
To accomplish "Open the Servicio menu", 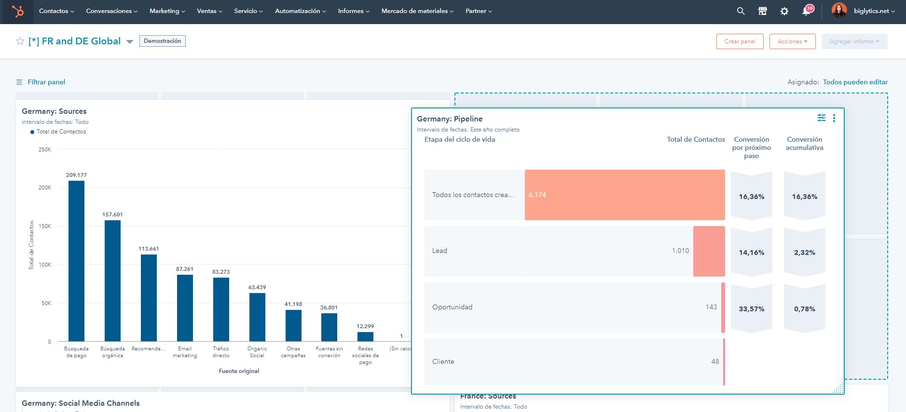I will (x=248, y=11).
